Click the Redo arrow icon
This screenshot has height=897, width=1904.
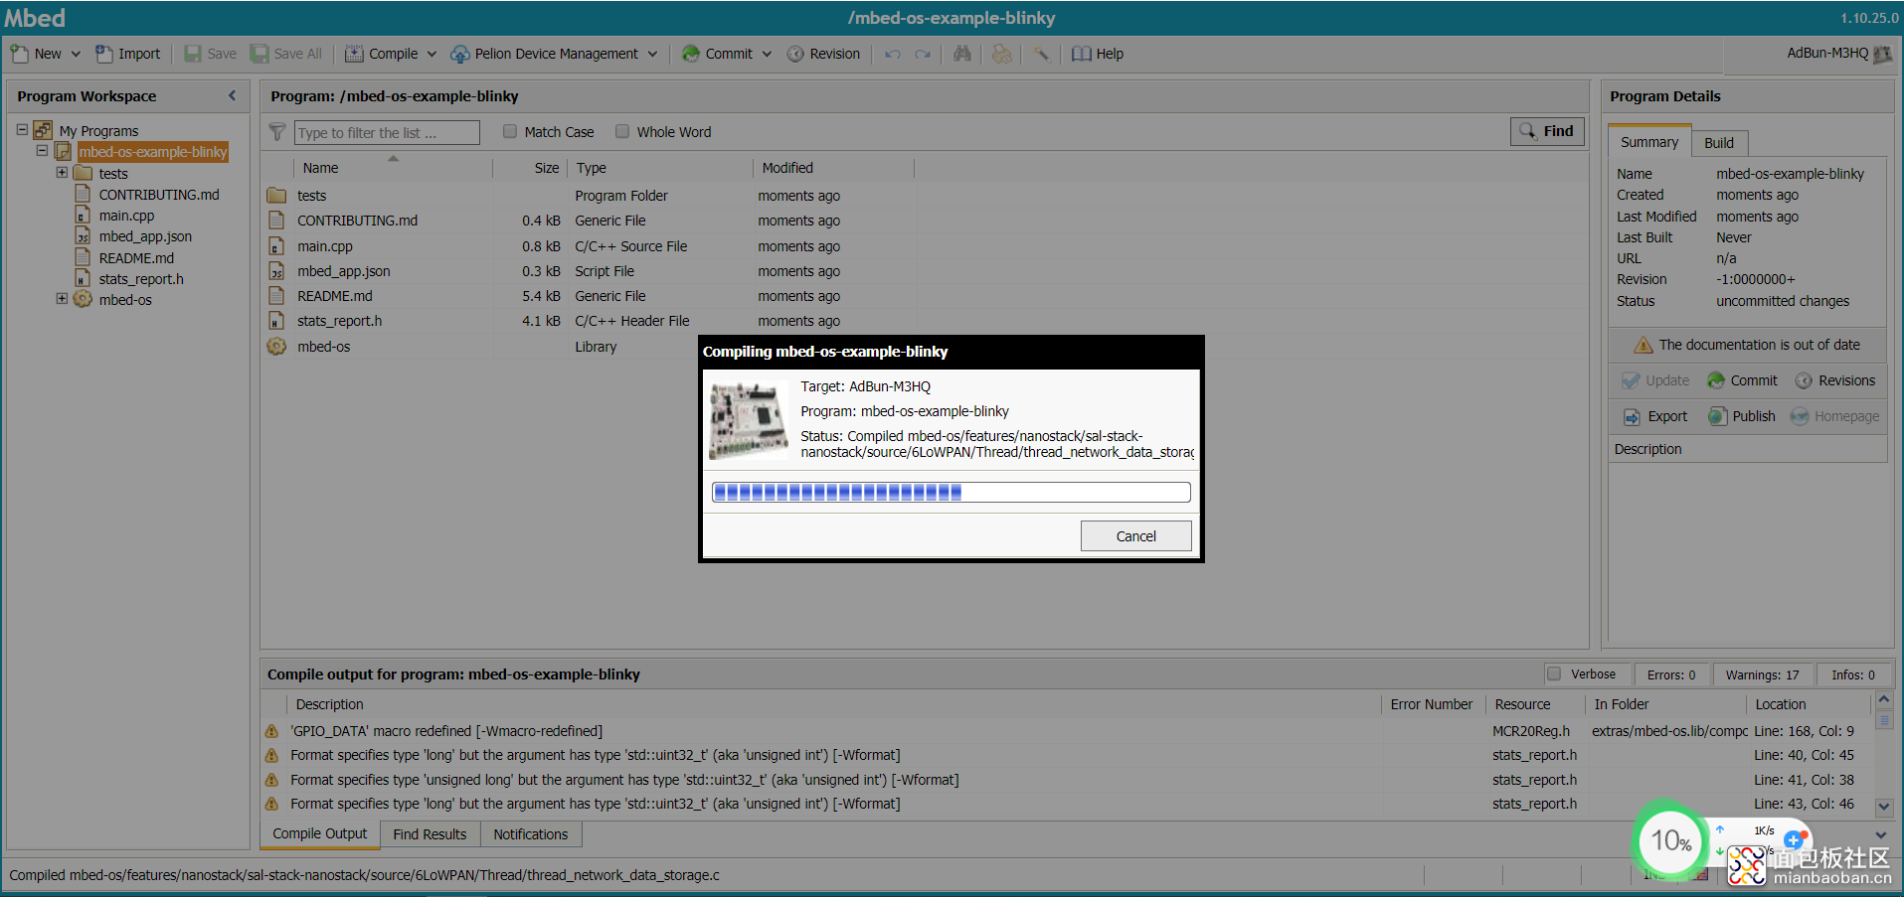coord(924,54)
